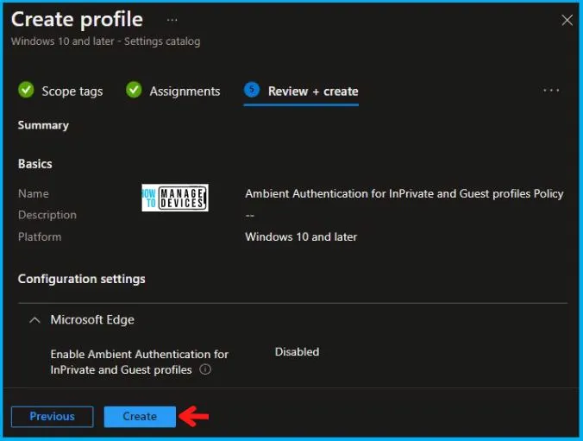Viewport: 583px width, 441px height.
Task: Show info for Enable Ambient Authentication setting
Action: [x=205, y=369]
